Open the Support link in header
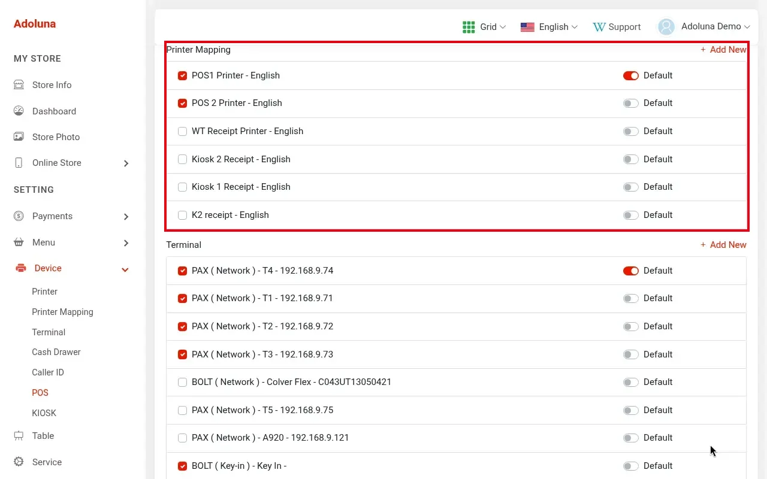The image size is (767, 479). pyautogui.click(x=617, y=27)
